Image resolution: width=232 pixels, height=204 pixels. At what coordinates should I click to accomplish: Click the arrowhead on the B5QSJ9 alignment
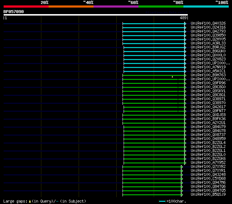point(182,195)
